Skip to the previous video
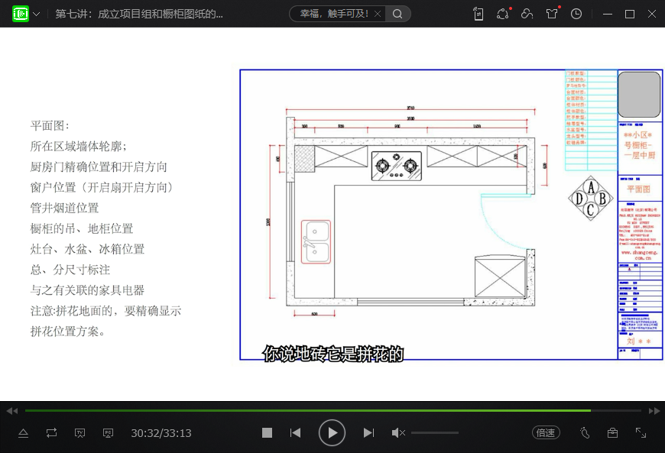Viewport: 665px width, 453px height. point(295,432)
